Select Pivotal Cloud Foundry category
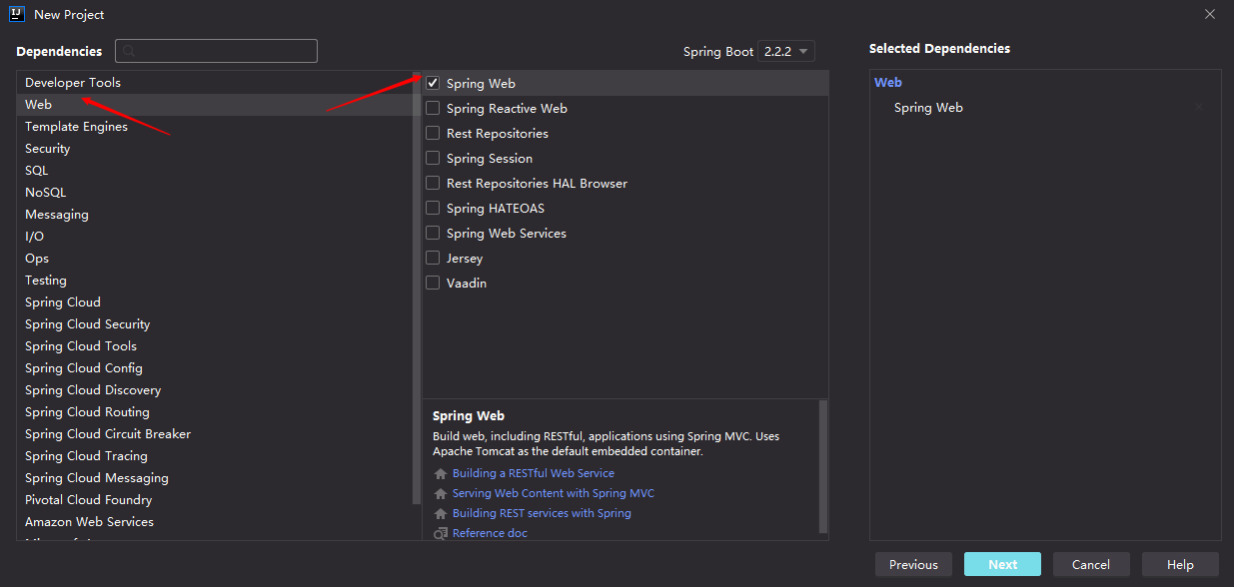Viewport: 1234px width, 587px height. coord(215,500)
